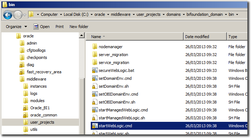
Task: Select user_projects in navigation tree
Action: coord(42,122)
